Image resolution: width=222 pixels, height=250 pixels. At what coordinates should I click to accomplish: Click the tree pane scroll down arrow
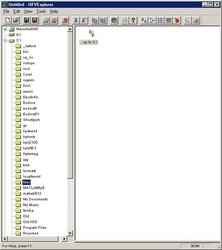[x=70, y=233]
